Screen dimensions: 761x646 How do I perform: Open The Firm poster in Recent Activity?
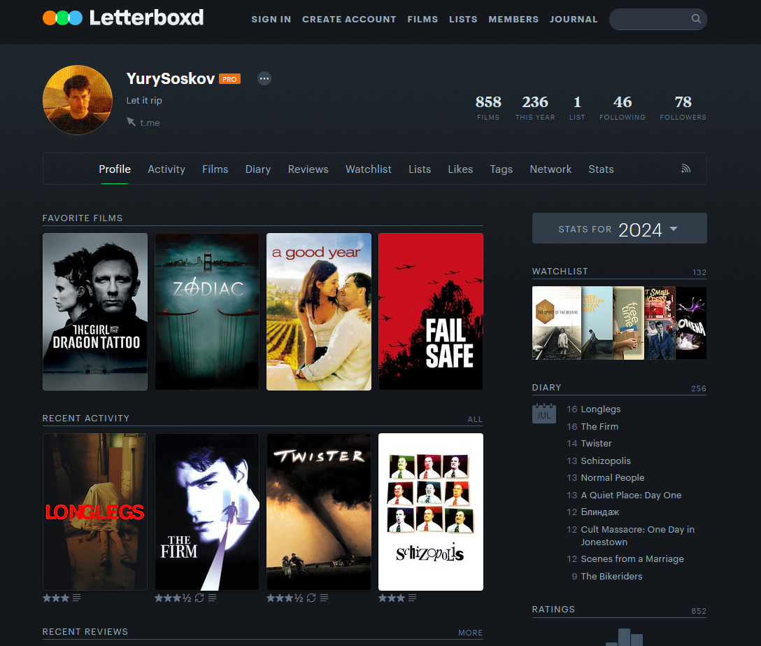(x=207, y=512)
